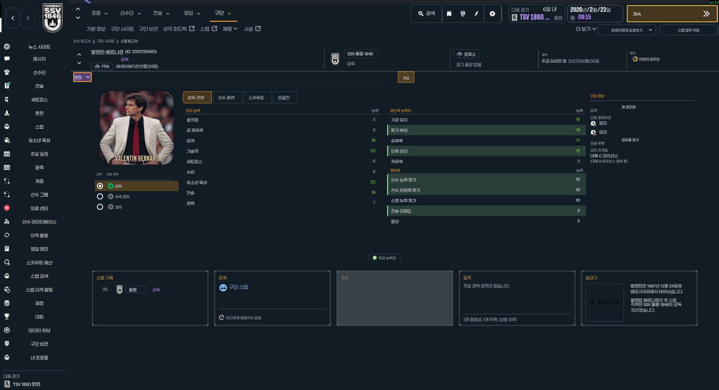Open the 행동 actions dropdown
The width and height of the screenshot is (719, 390).
pos(82,77)
